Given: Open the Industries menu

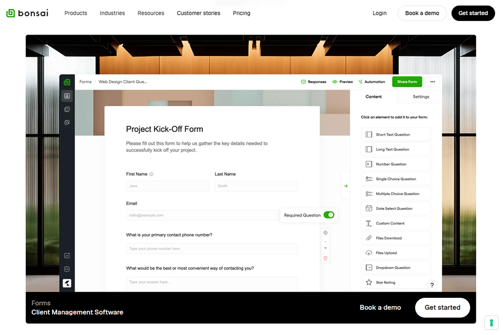Looking at the screenshot, I should pos(112,13).
